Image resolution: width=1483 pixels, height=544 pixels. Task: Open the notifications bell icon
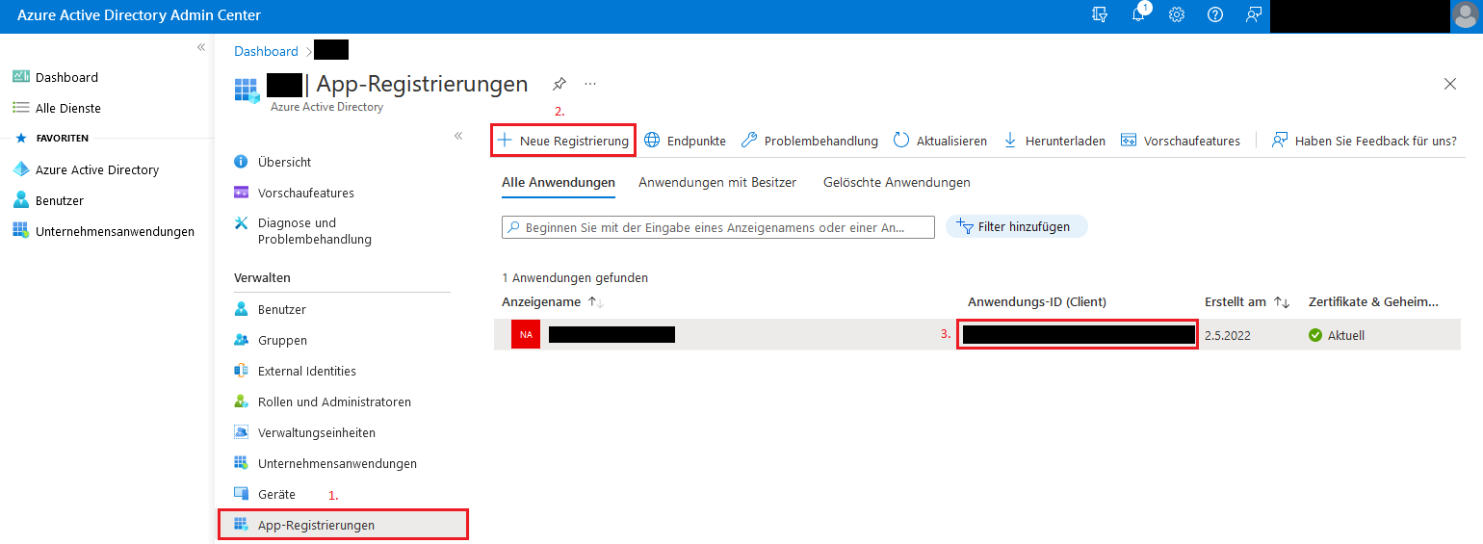point(1138,15)
